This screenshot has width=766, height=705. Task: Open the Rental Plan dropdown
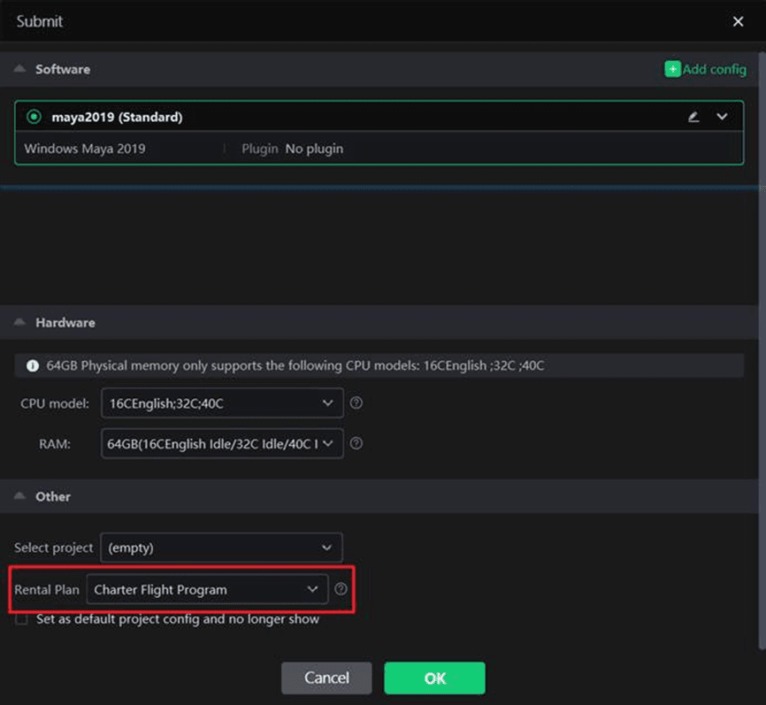pyautogui.click(x=207, y=589)
